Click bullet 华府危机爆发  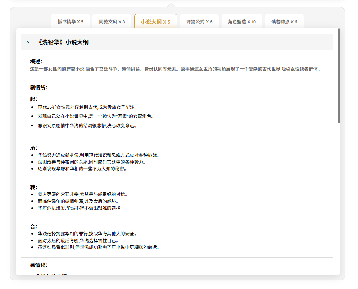coord(80,208)
